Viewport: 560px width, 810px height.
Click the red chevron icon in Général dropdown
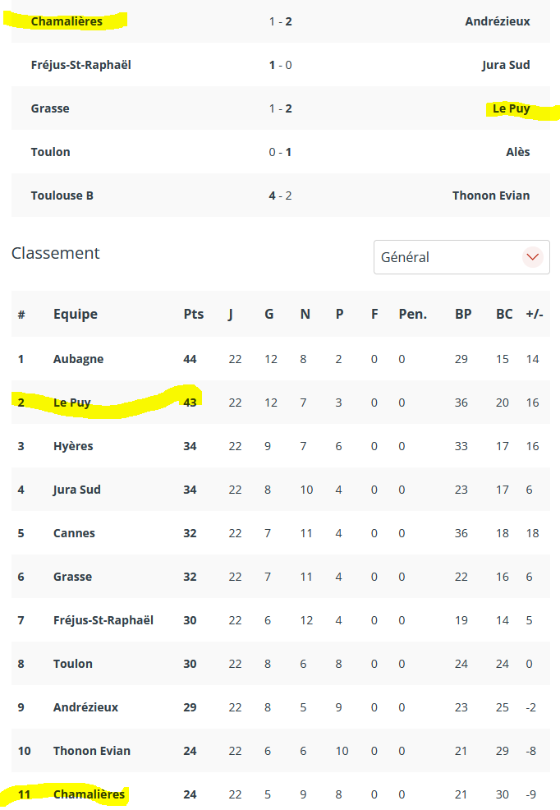click(532, 257)
